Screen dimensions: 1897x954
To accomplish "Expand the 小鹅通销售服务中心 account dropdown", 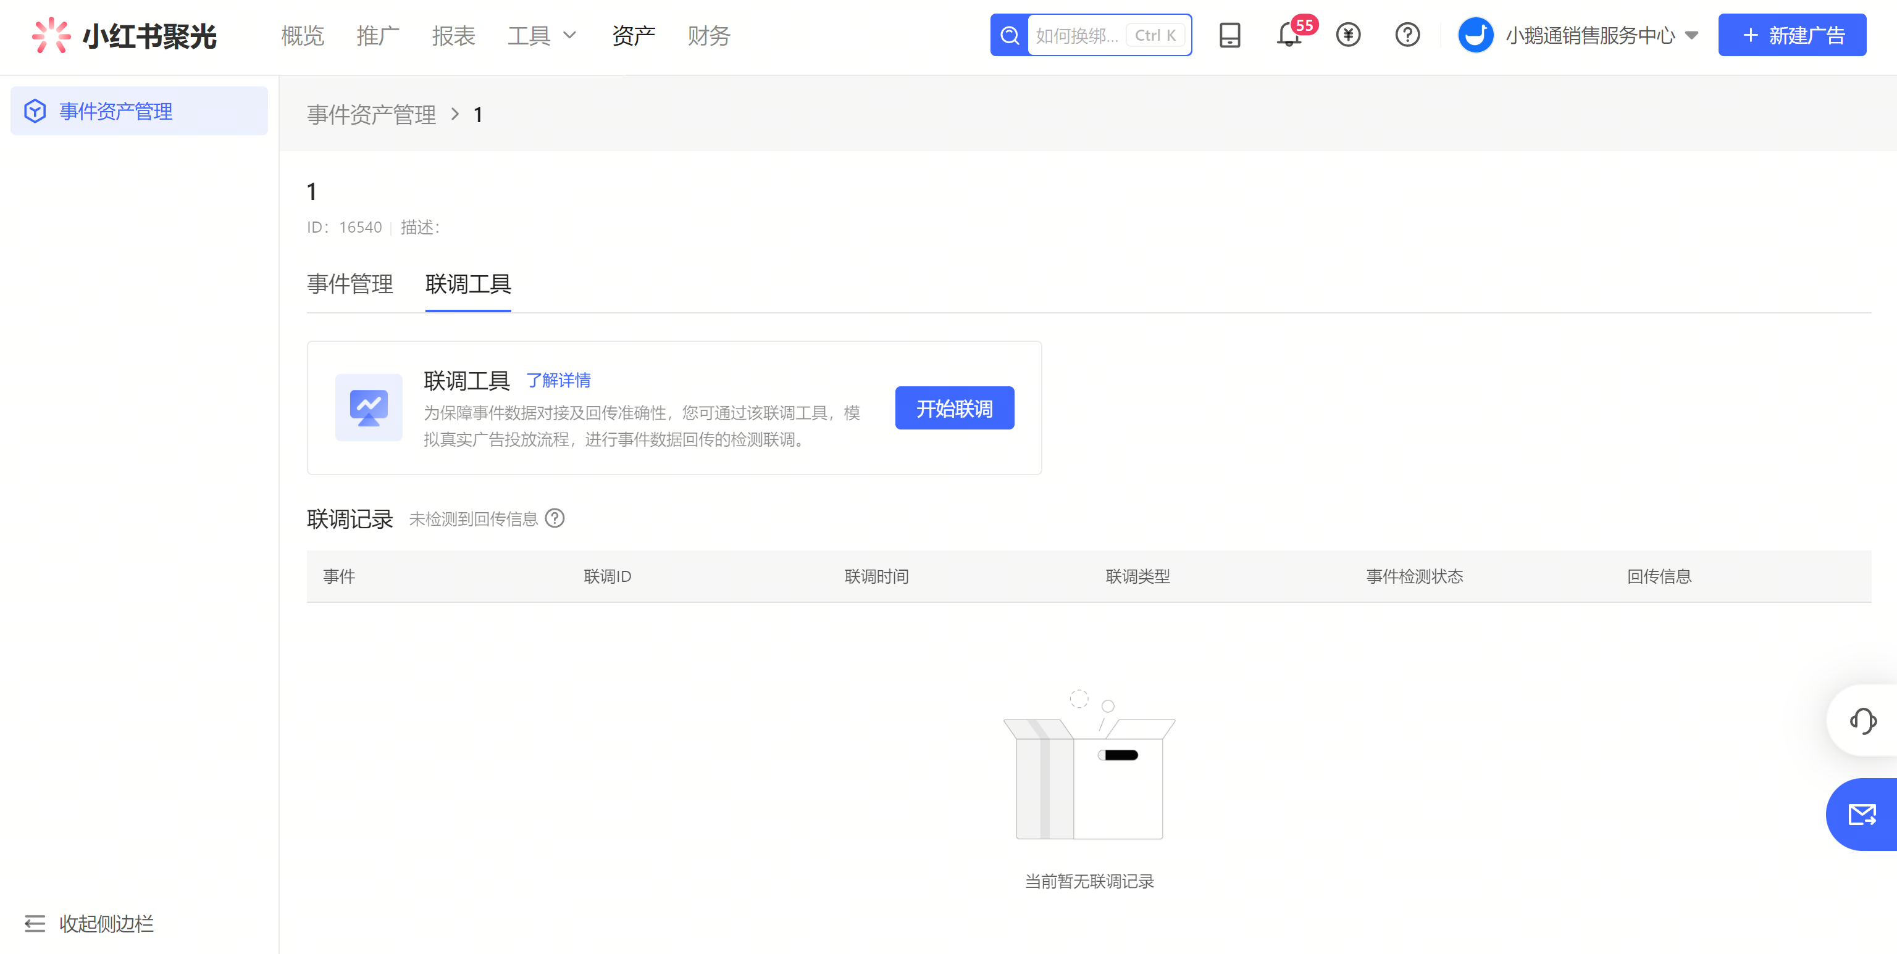I will 1691,35.
